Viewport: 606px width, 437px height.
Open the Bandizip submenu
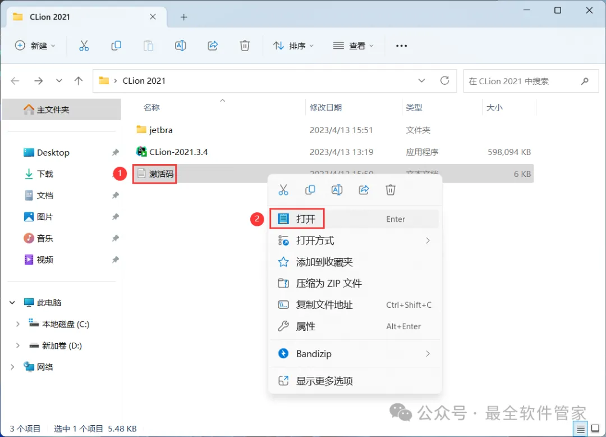[x=355, y=353]
